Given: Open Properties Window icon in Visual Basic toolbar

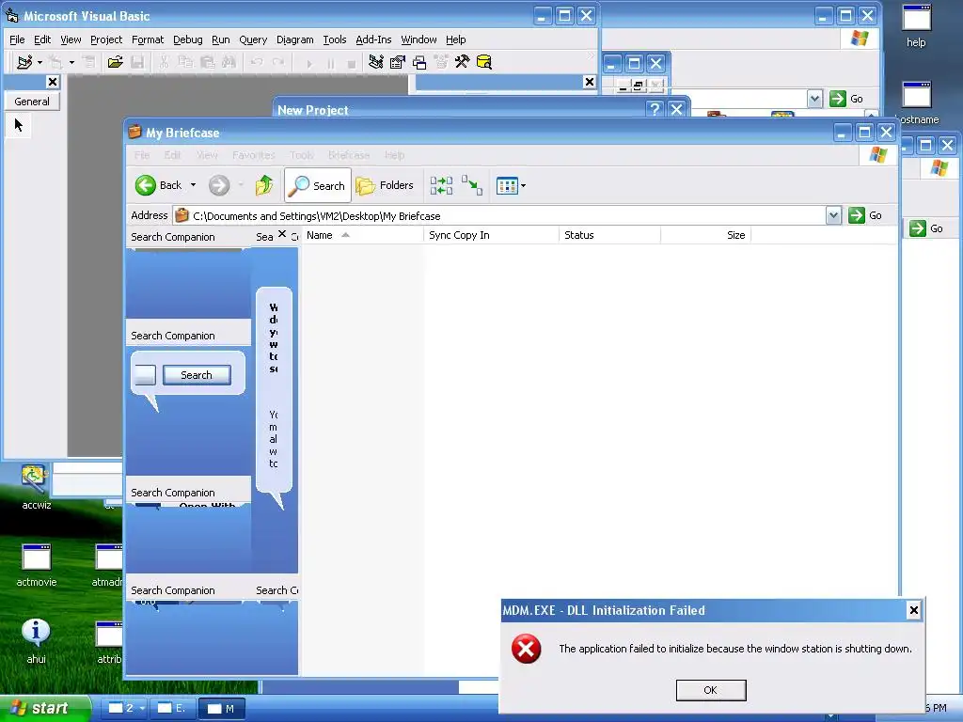Looking at the screenshot, I should [398, 62].
